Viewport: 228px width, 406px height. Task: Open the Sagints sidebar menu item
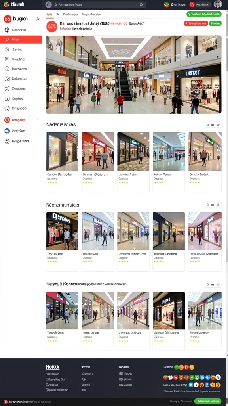click(21, 99)
